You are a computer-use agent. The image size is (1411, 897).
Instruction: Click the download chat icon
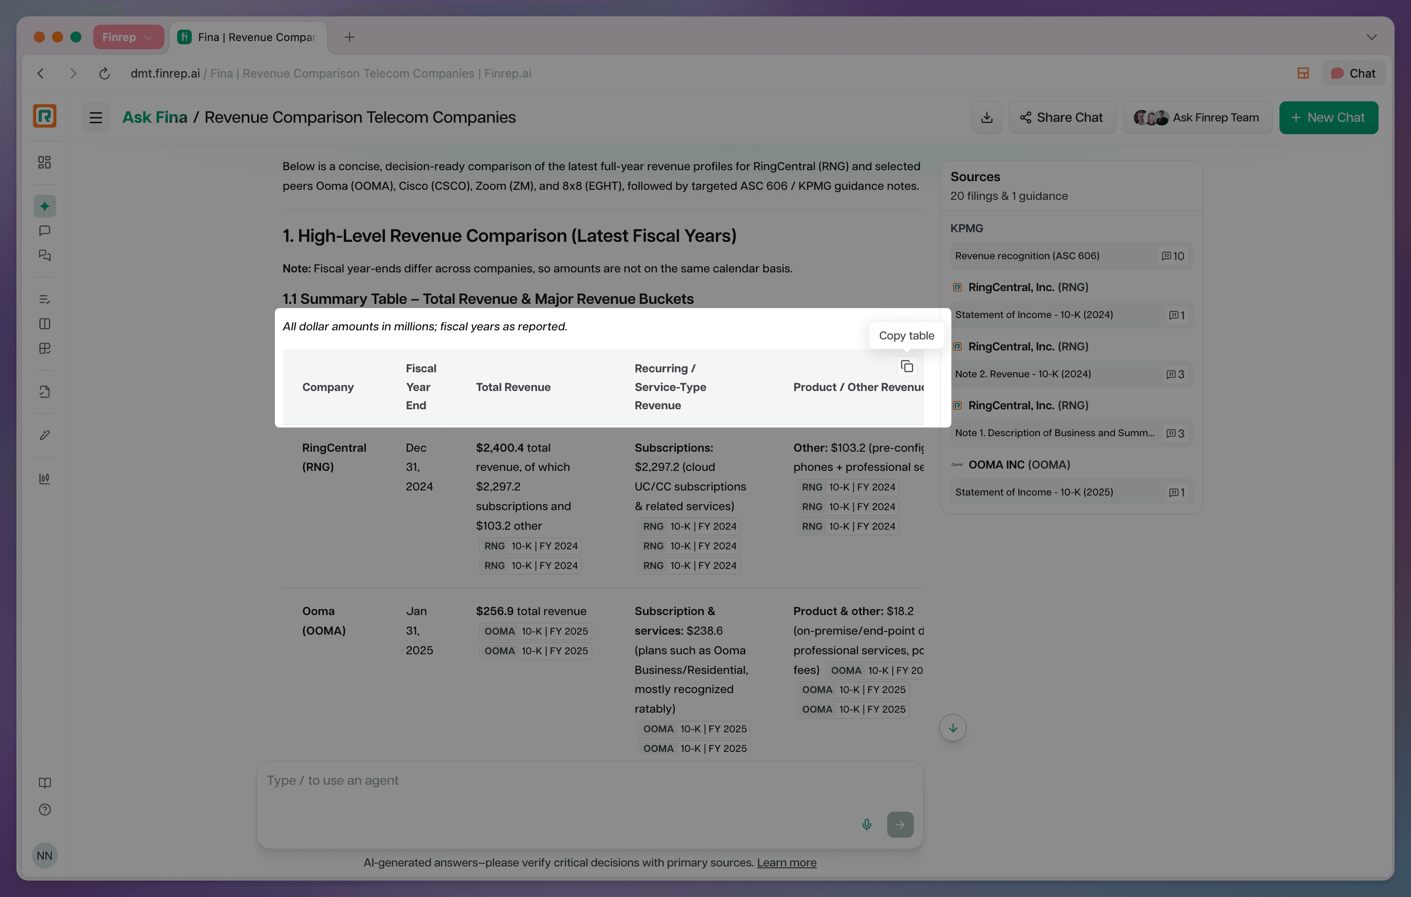(x=987, y=118)
